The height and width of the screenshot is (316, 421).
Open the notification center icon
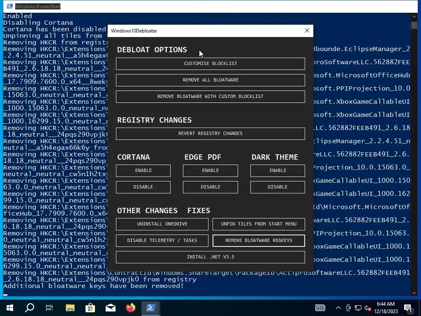coord(408,308)
